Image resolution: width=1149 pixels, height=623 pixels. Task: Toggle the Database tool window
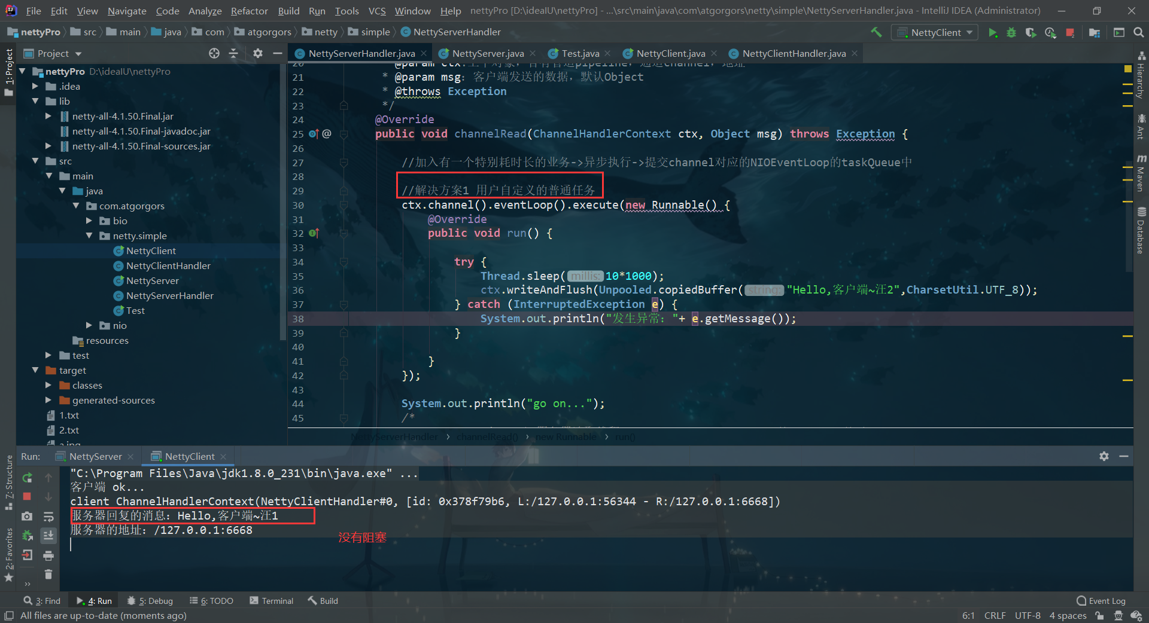tap(1141, 230)
